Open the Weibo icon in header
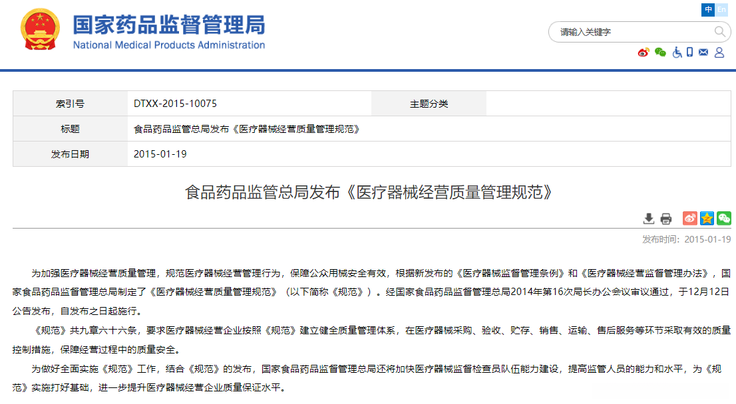The height and width of the screenshot is (404, 736). click(644, 52)
